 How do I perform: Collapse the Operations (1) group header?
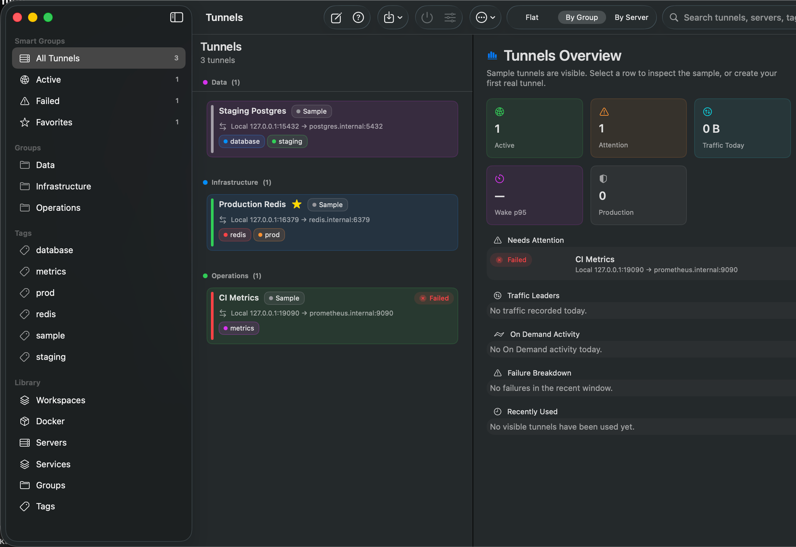[232, 276]
